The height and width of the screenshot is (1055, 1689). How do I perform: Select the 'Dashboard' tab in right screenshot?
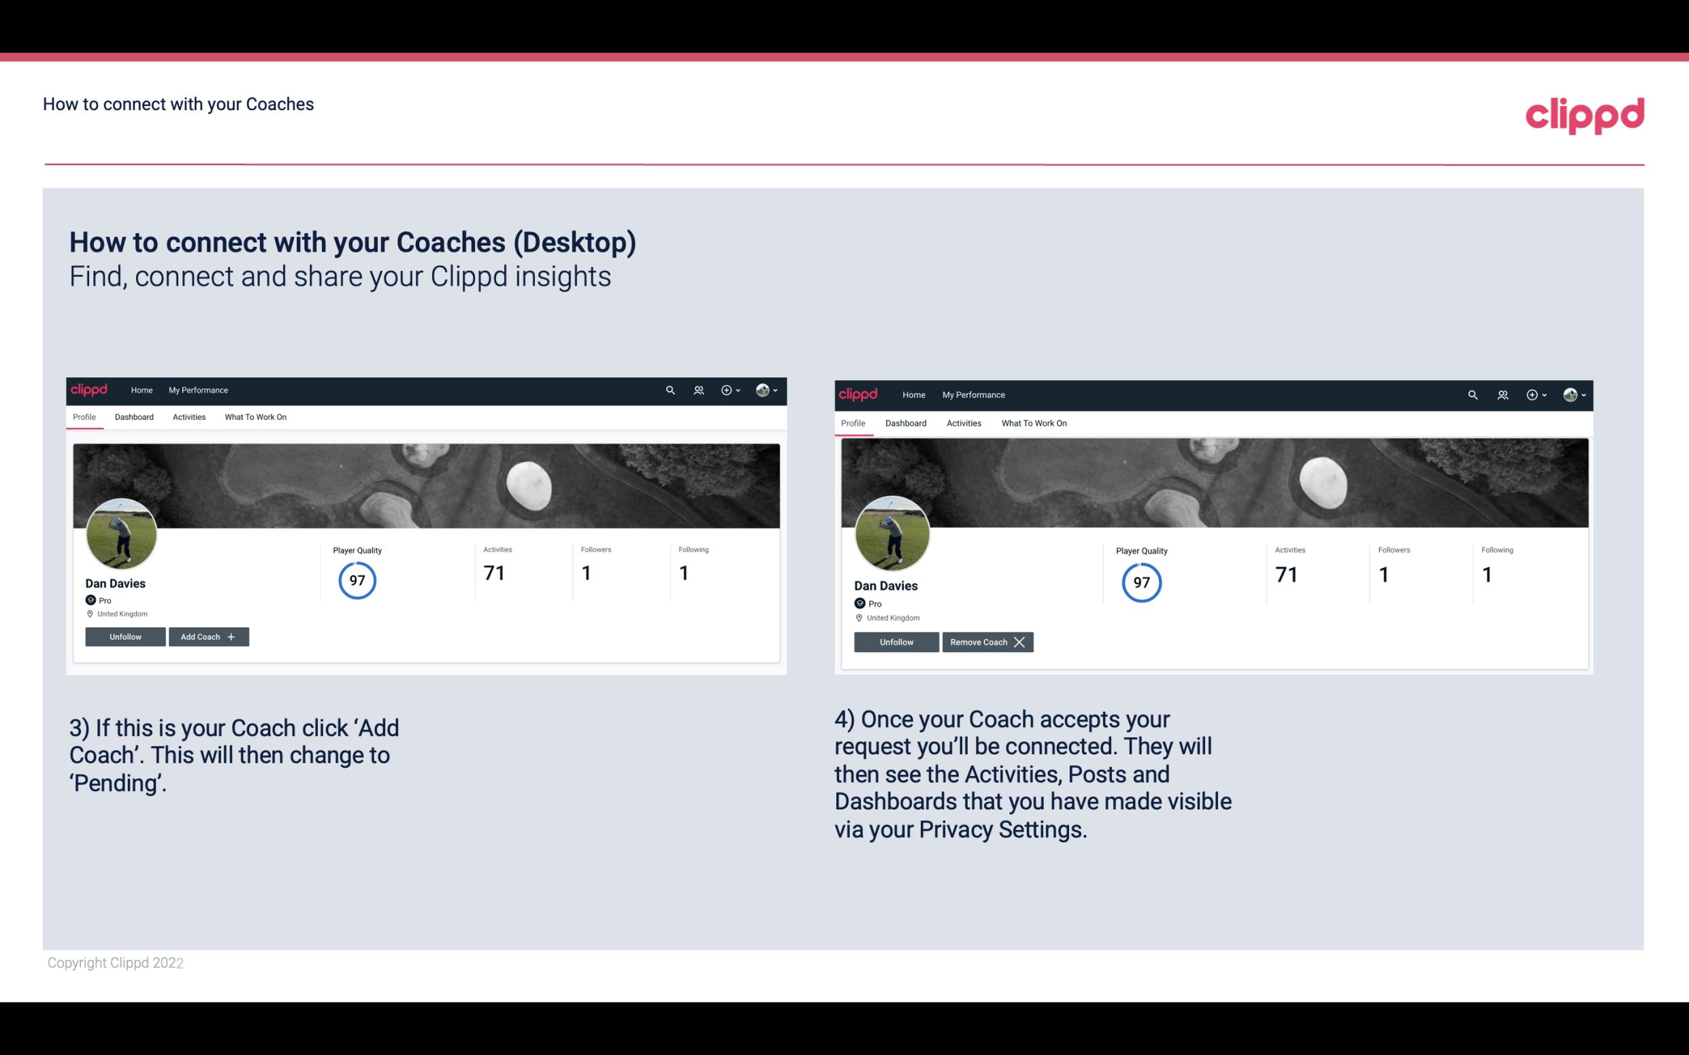point(904,422)
